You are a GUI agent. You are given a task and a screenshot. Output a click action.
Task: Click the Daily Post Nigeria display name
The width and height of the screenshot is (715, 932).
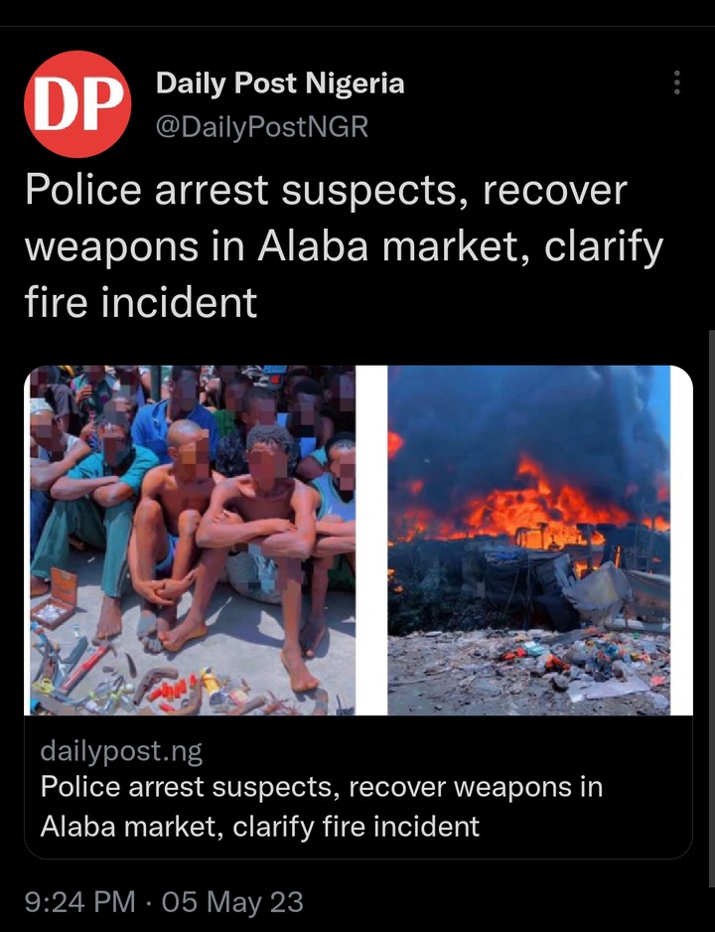point(280,82)
